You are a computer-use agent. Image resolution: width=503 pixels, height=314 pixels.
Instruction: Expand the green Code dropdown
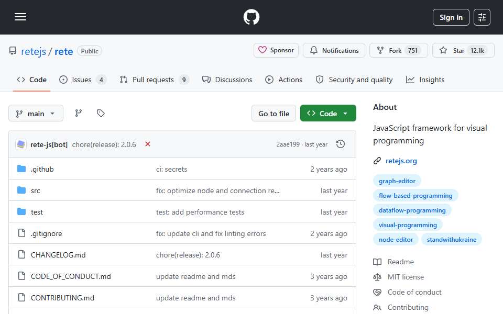[328, 114]
